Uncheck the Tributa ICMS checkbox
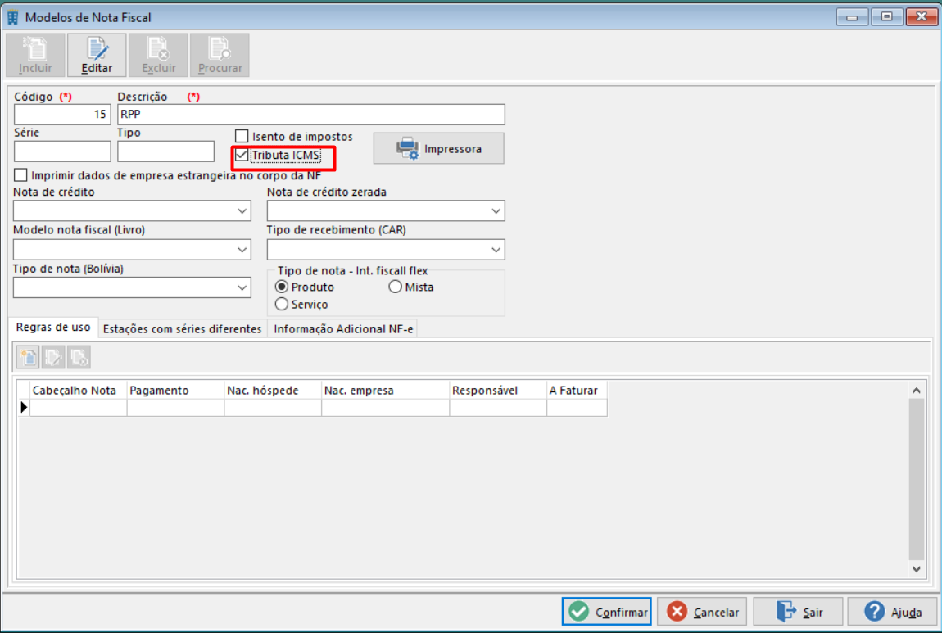 [x=242, y=155]
